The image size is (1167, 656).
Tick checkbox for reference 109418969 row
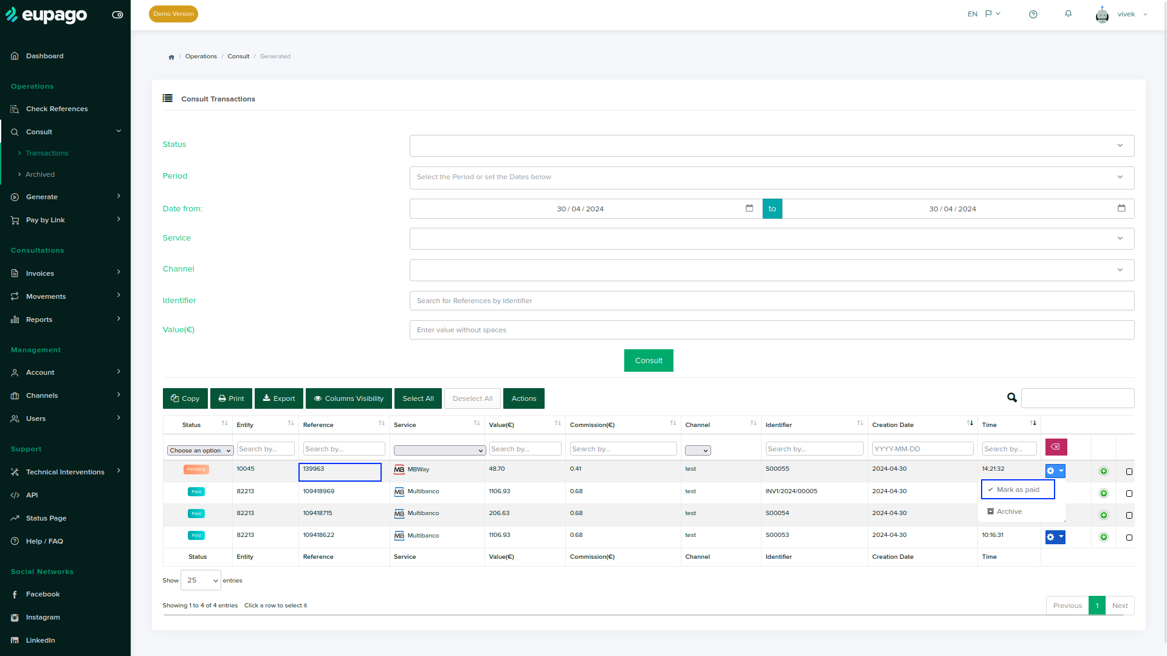tap(1129, 494)
